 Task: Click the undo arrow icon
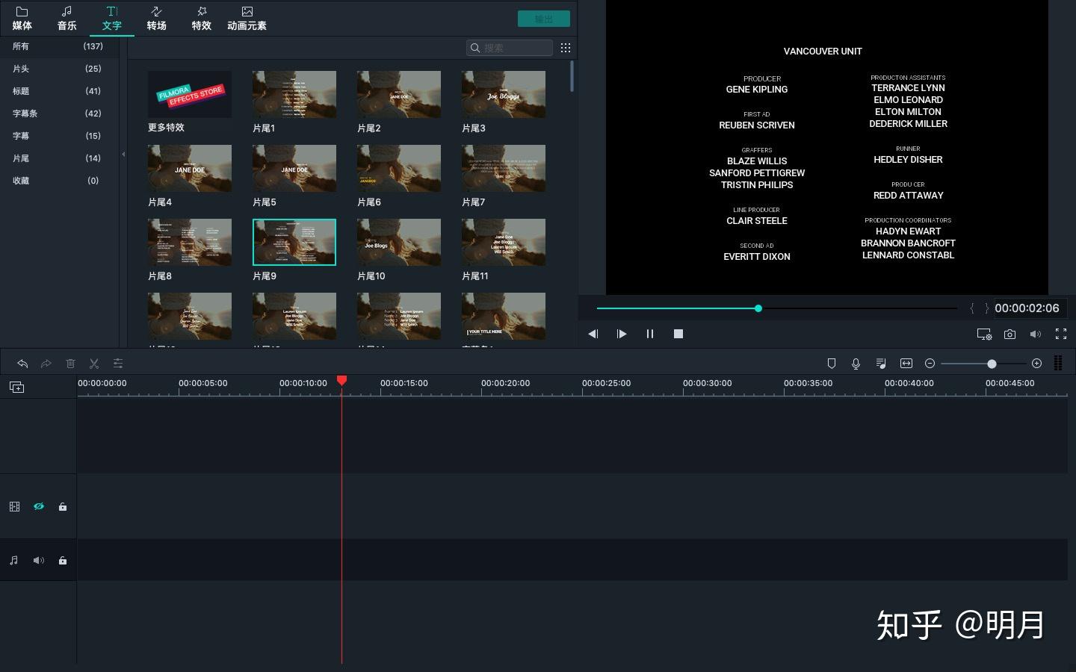pos(22,364)
